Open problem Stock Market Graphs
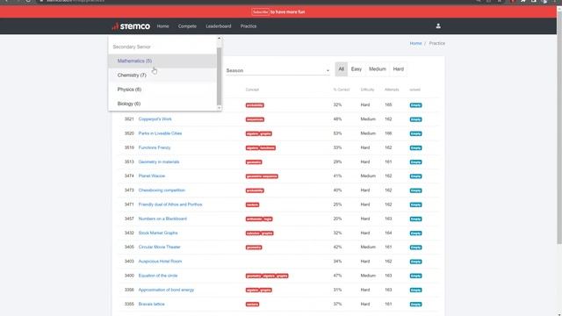Viewport: 562px width, 316px height. (158, 233)
